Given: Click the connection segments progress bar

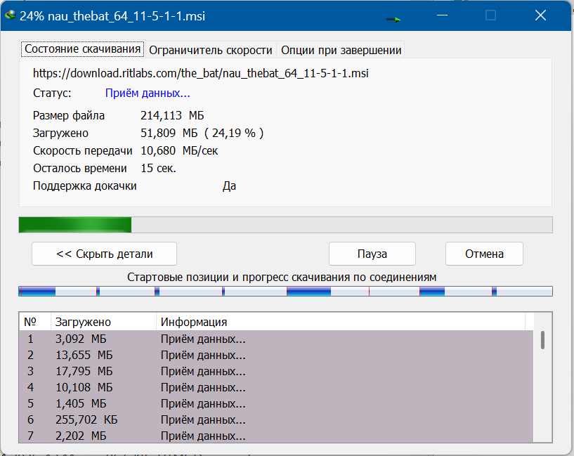Looking at the screenshot, I should coord(285,291).
